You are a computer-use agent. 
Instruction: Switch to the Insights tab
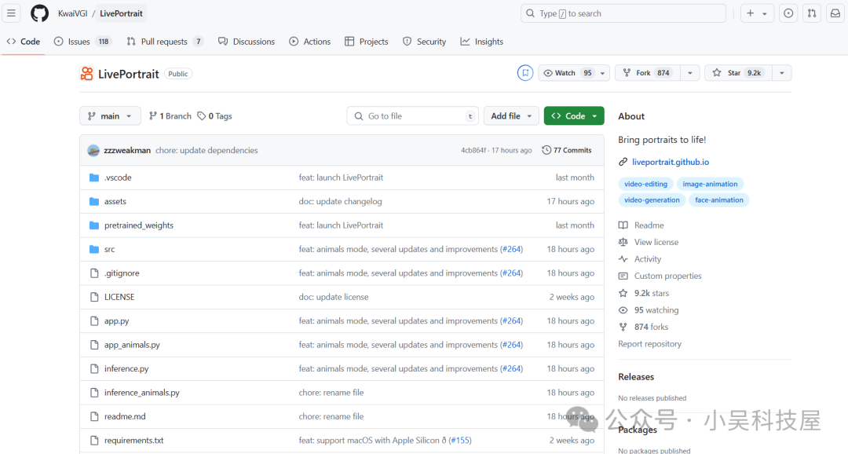482,42
